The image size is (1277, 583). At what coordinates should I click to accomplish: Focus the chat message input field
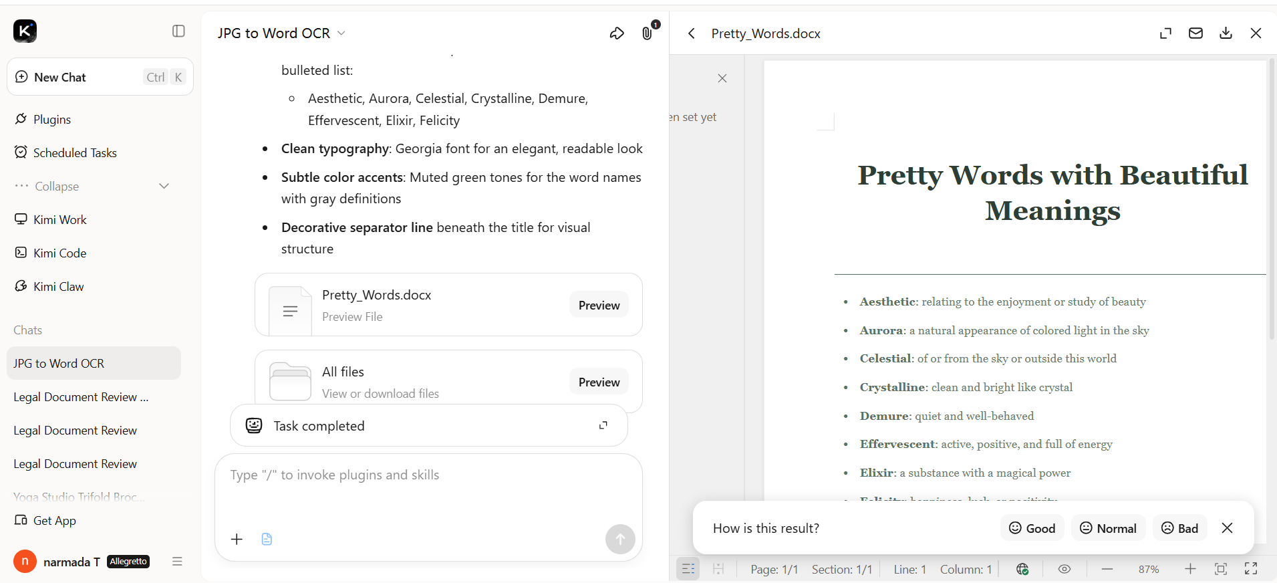pos(428,475)
